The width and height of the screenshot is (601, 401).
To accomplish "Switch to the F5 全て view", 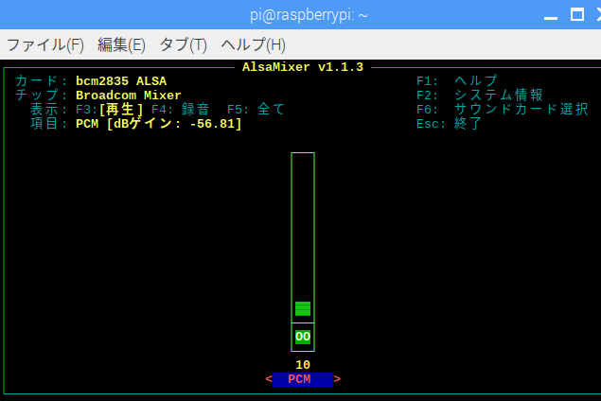I will pyautogui.click(x=256, y=110).
